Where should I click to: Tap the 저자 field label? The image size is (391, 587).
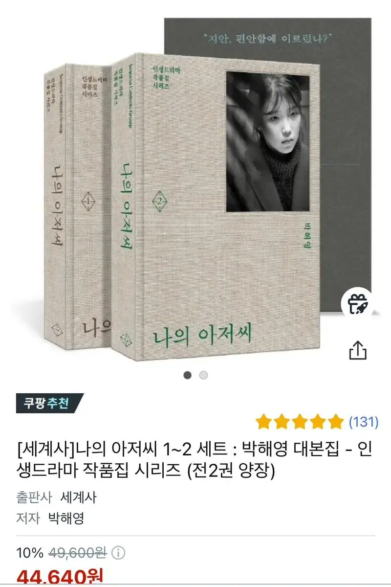pyautogui.click(x=28, y=518)
